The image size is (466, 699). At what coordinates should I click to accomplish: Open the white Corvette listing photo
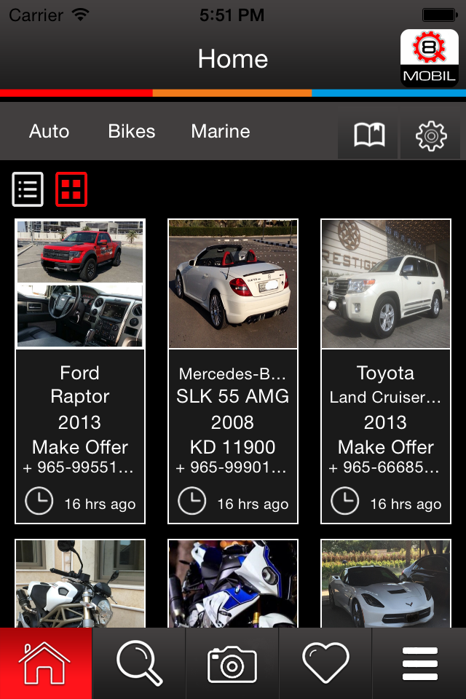pos(386,583)
